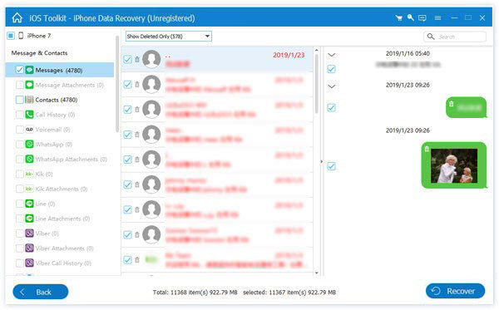
Task: Click the Contacts book icon
Action: pos(30,100)
